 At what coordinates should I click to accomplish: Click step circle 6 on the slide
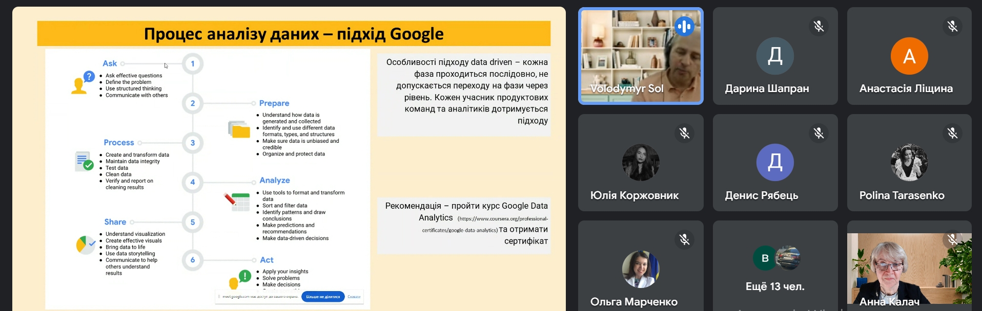click(x=193, y=260)
